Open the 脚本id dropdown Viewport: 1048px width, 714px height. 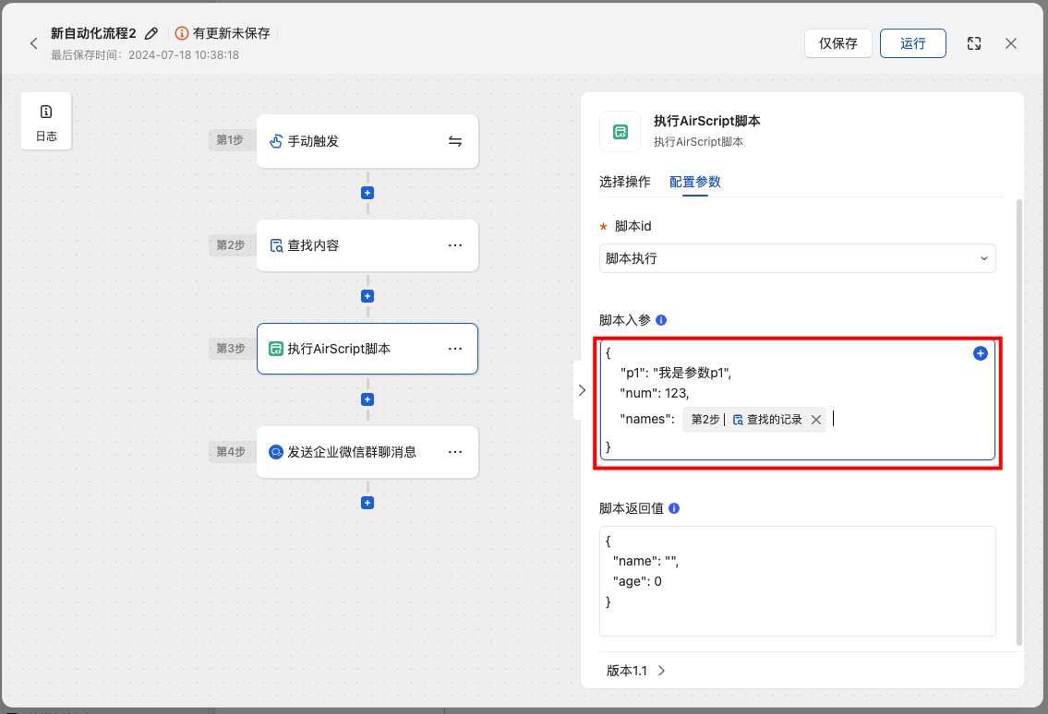click(x=797, y=258)
